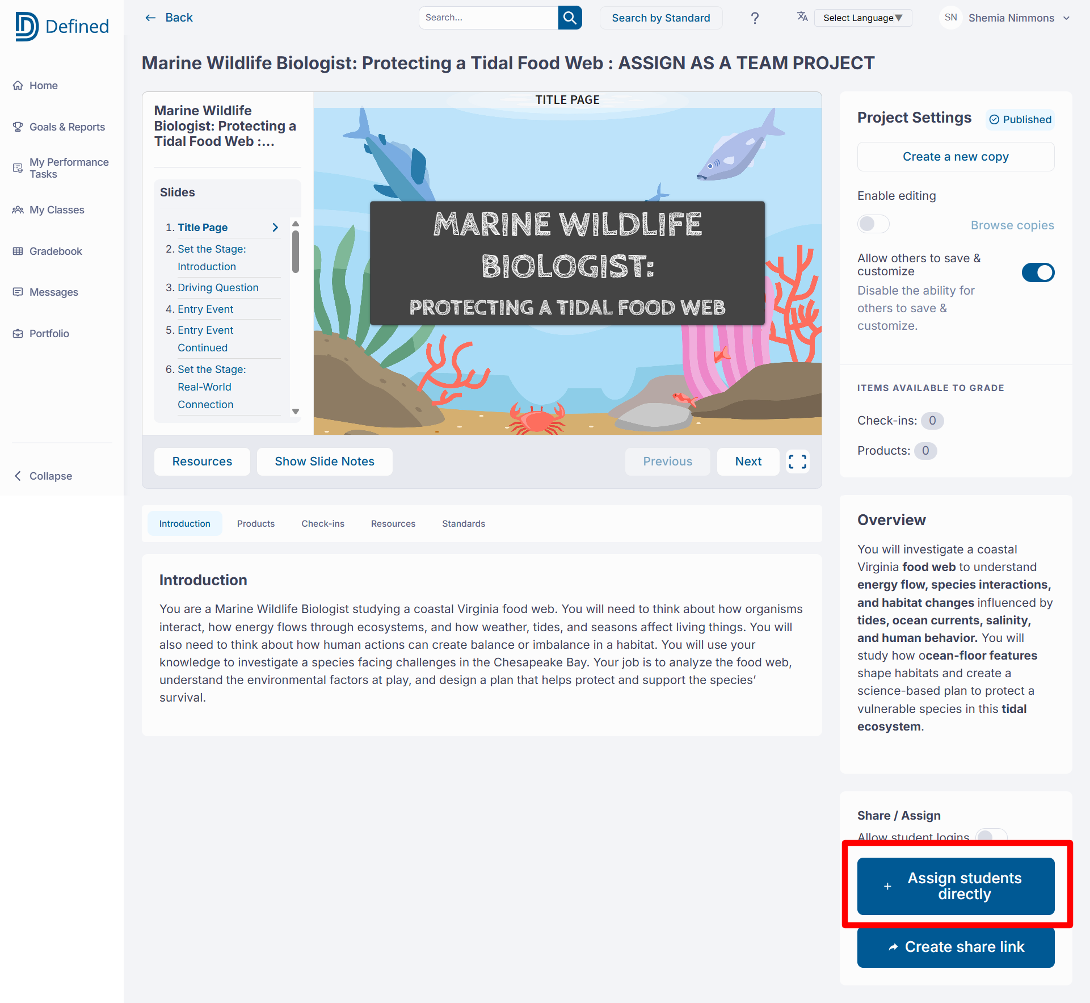Click Create share link button

pyautogui.click(x=956, y=947)
